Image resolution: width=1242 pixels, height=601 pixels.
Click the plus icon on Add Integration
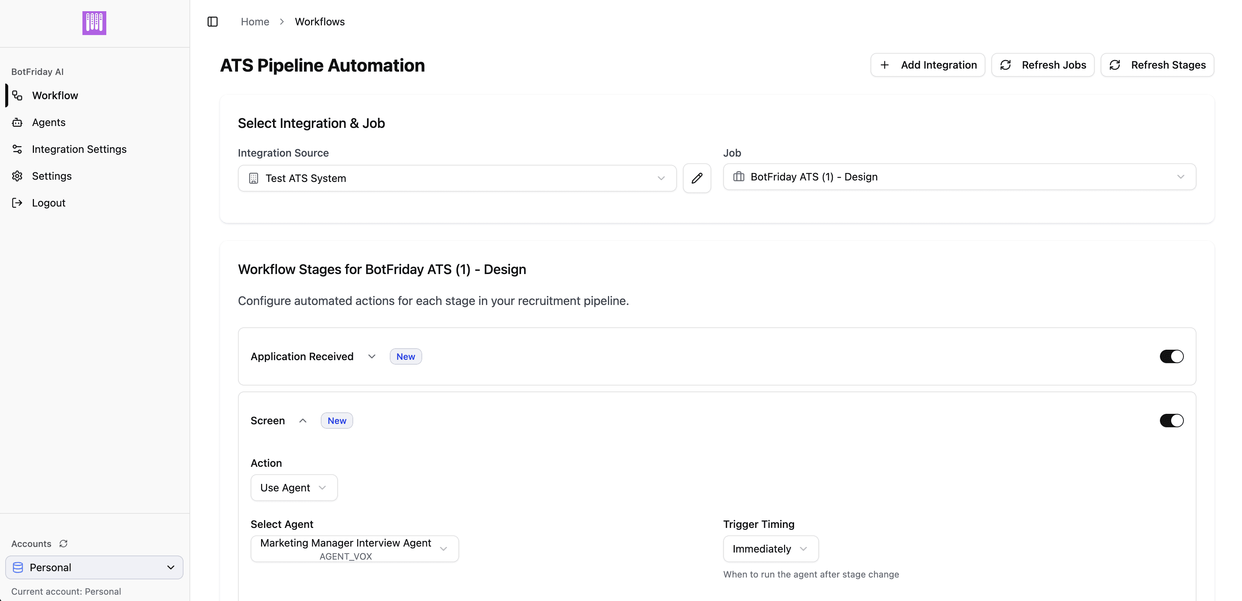pos(884,65)
